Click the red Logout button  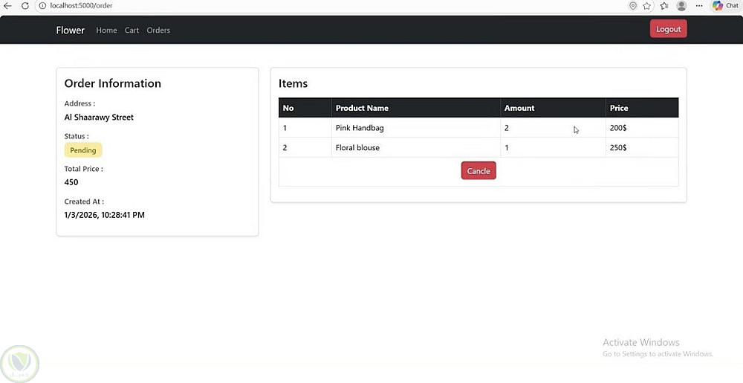click(668, 29)
